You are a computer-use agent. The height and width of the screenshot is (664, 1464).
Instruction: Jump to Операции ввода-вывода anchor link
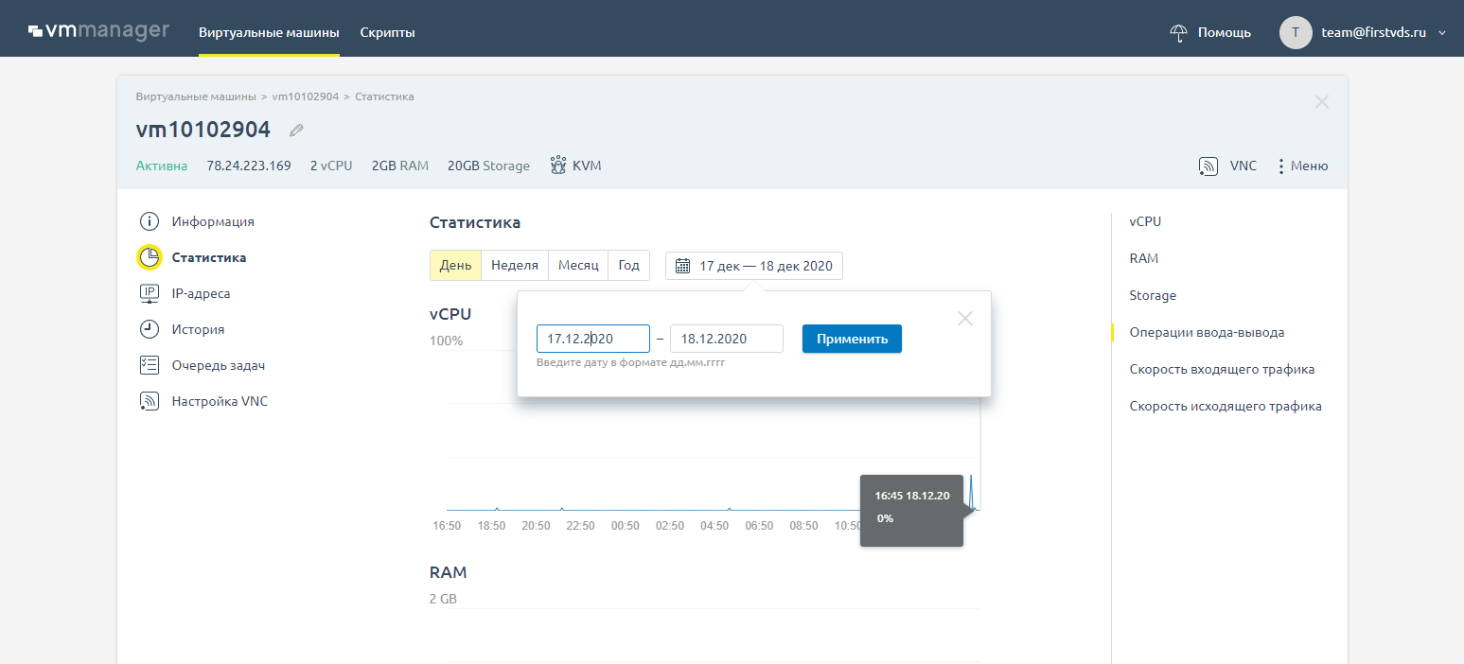point(1207,332)
